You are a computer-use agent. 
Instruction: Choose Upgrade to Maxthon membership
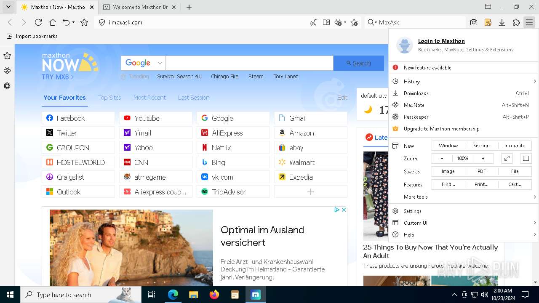[x=464, y=129]
